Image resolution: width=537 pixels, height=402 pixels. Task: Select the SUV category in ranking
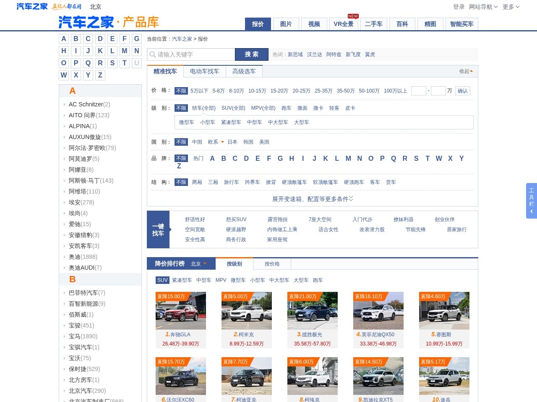pyautogui.click(x=162, y=280)
